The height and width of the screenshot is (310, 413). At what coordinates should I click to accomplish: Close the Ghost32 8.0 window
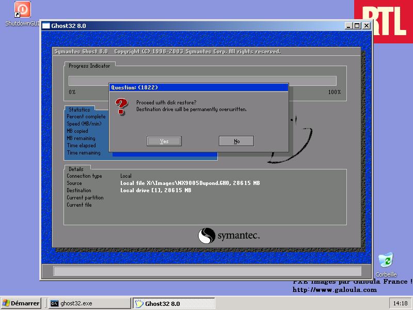click(366, 26)
